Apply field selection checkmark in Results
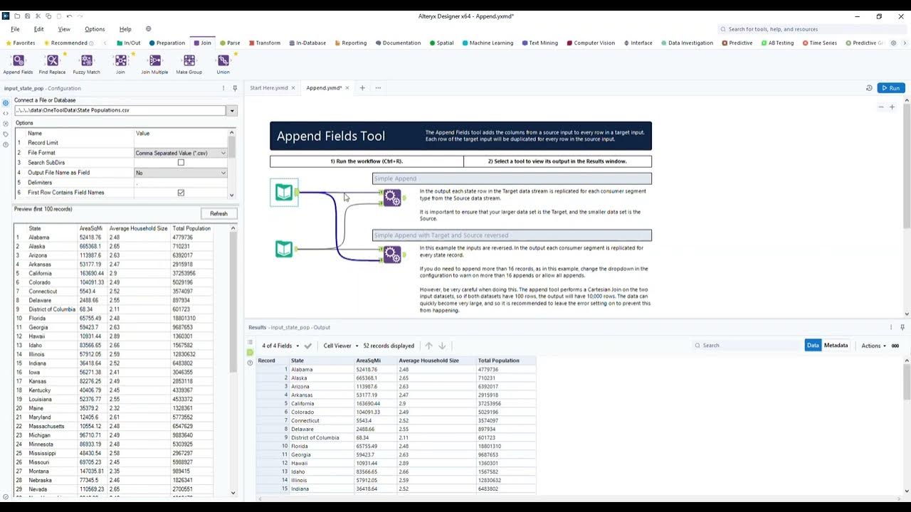 click(x=307, y=346)
